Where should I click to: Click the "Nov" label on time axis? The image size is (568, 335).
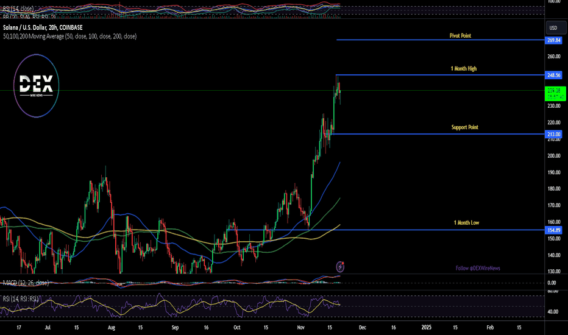(300, 328)
